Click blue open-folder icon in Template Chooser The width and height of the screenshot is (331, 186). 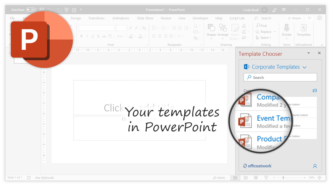coord(315,90)
